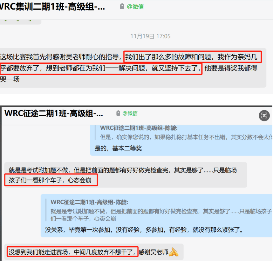Open the lower @微信 green label
Screen dimensions: 273x261
point(130,113)
